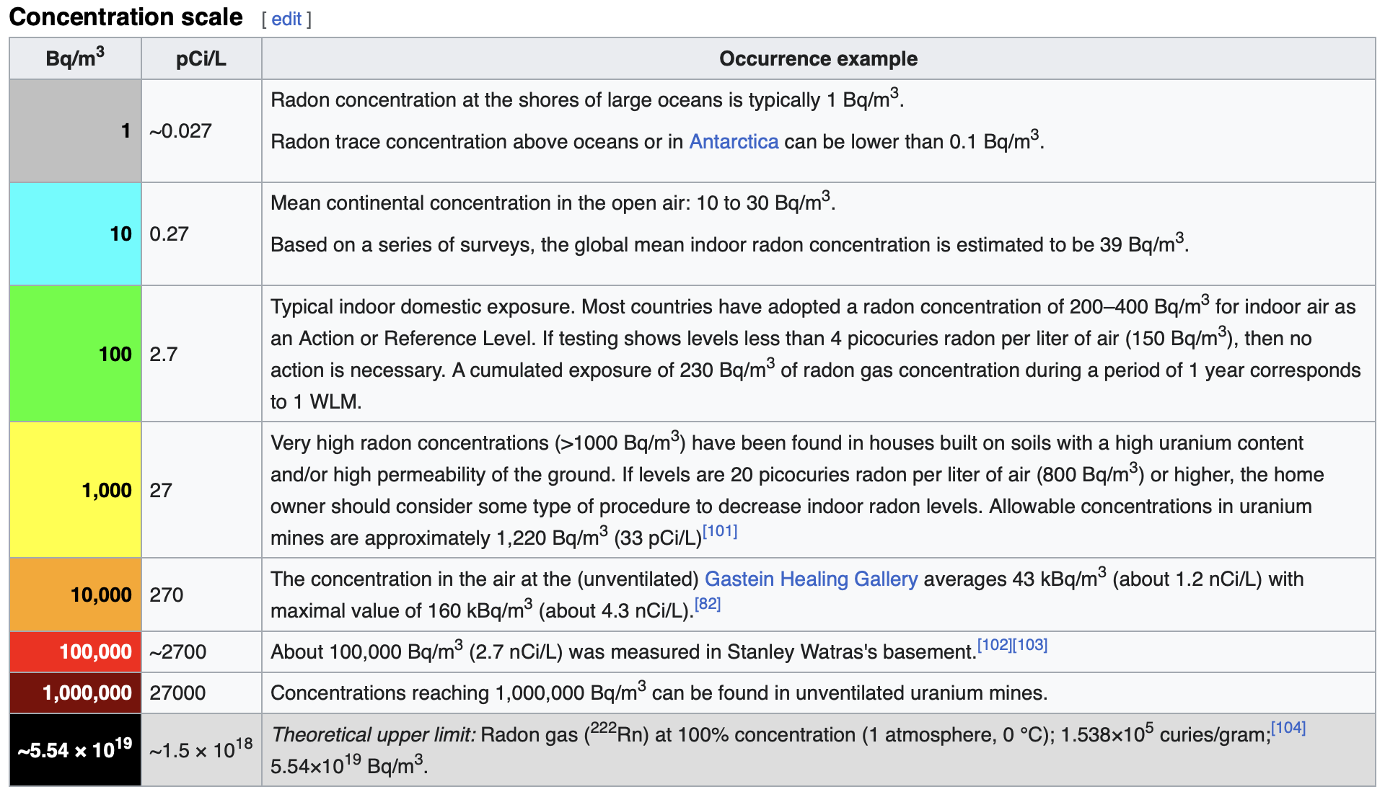
Task: Click the black theoretical upper limit cell
Action: point(75,750)
